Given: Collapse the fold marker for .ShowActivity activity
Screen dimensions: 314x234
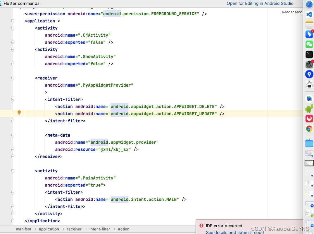Looking at the screenshot, I should pyautogui.click(x=13, y=49).
